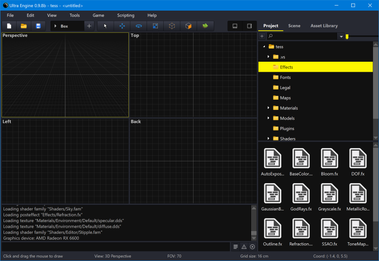Click the clear console X button
The image size is (379, 261).
(252, 247)
